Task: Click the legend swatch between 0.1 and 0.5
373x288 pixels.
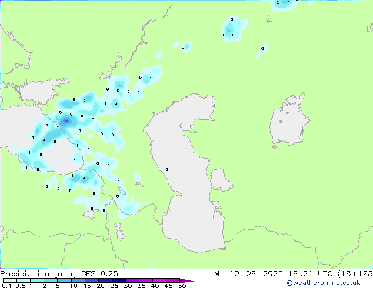Action: (10, 280)
